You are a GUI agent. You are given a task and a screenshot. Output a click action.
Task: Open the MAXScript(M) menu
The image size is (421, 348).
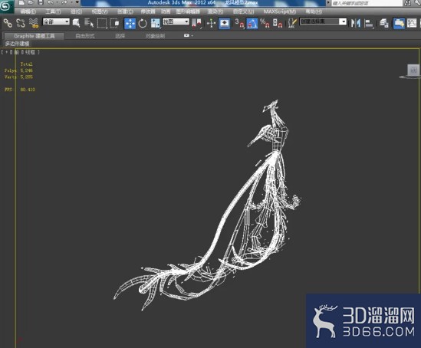pyautogui.click(x=280, y=11)
